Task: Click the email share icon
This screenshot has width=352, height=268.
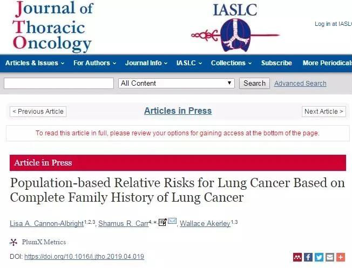Action: pos(329,257)
